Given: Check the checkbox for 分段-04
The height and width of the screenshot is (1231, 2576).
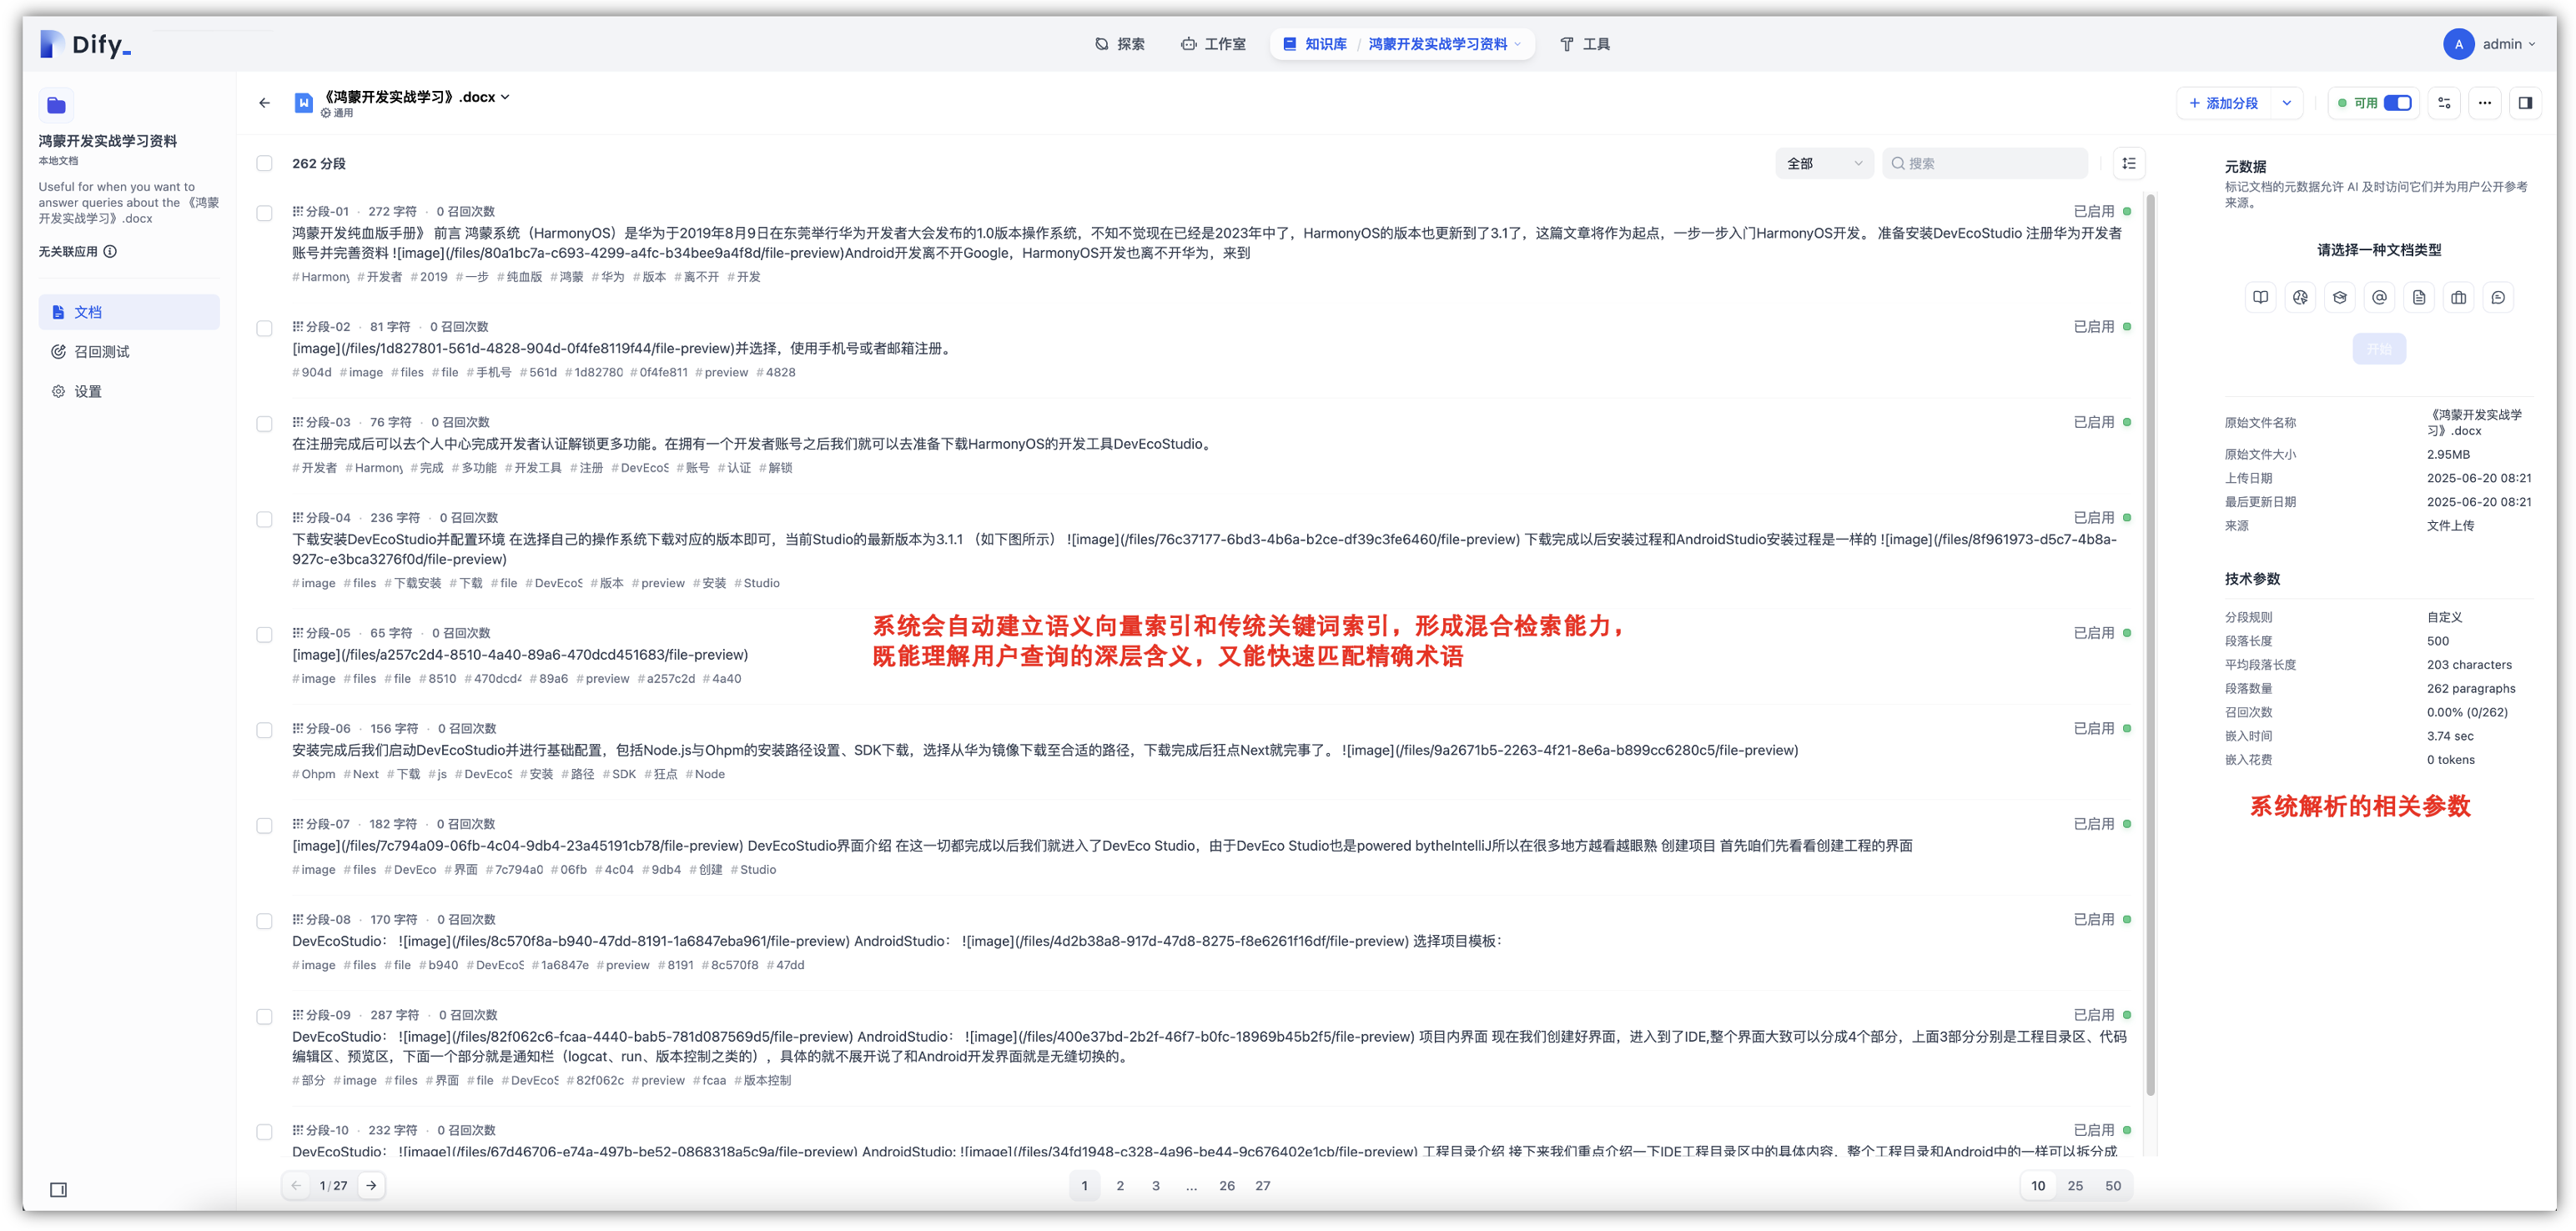Looking at the screenshot, I should coord(264,519).
